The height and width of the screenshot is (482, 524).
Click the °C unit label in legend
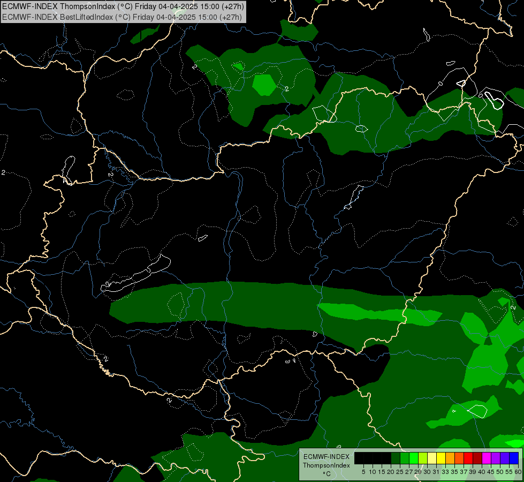(x=327, y=474)
